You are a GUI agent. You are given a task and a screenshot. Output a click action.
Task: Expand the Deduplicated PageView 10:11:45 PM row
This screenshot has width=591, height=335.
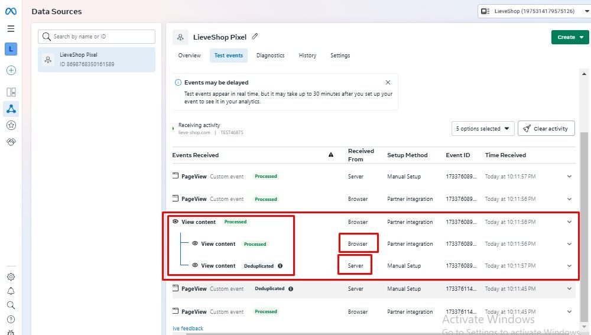(569, 289)
